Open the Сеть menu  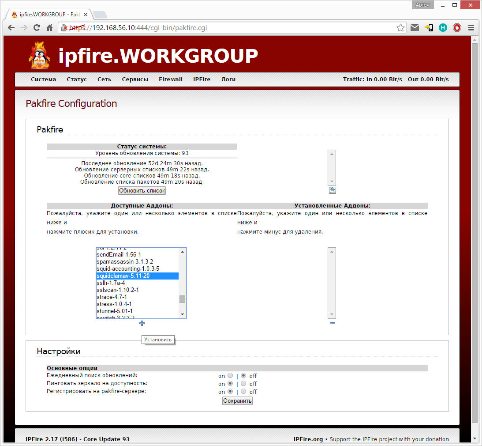coord(105,79)
